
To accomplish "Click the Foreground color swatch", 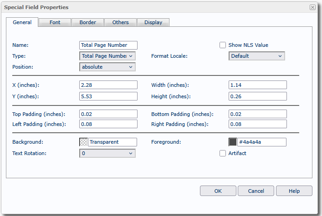I will [x=233, y=142].
